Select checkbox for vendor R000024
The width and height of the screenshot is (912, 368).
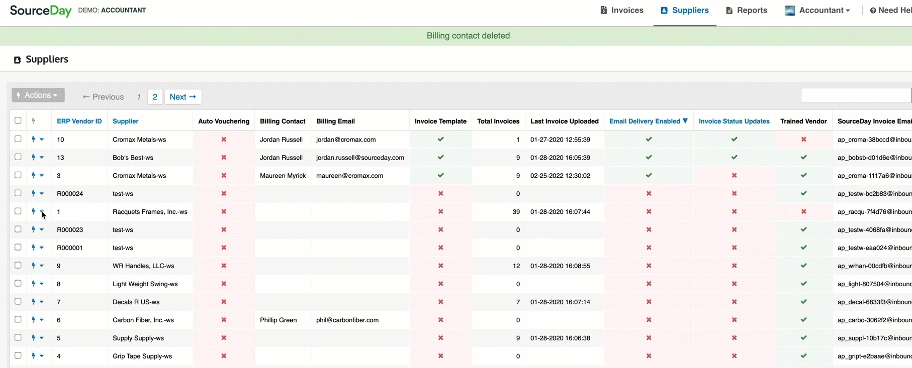tap(18, 193)
